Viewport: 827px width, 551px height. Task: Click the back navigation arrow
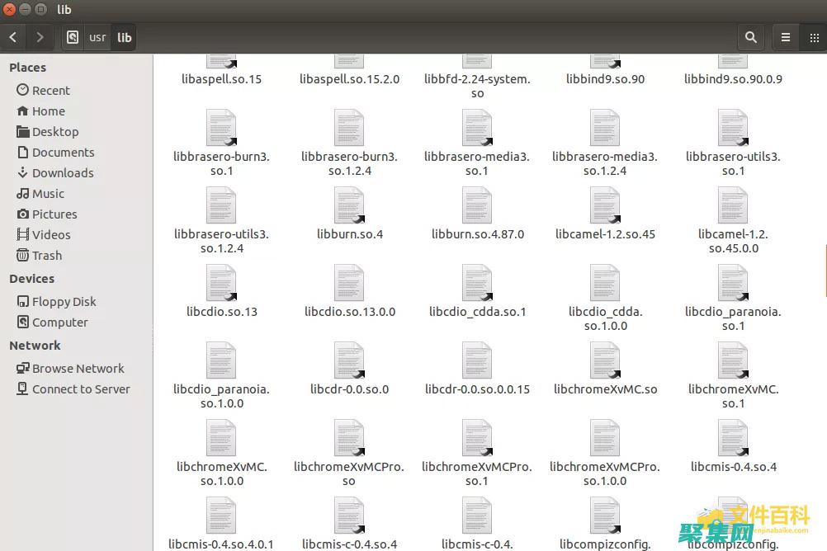[x=13, y=37]
